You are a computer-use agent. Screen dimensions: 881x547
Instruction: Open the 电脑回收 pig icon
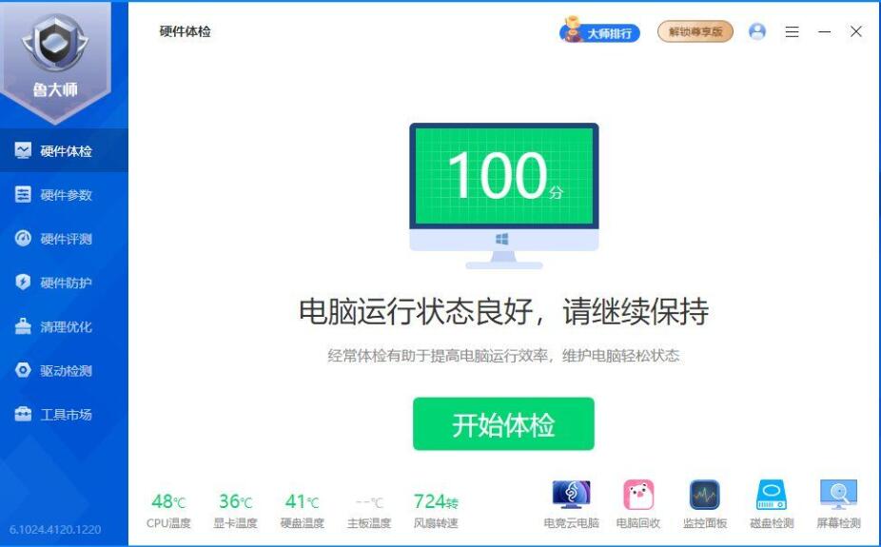pos(638,504)
